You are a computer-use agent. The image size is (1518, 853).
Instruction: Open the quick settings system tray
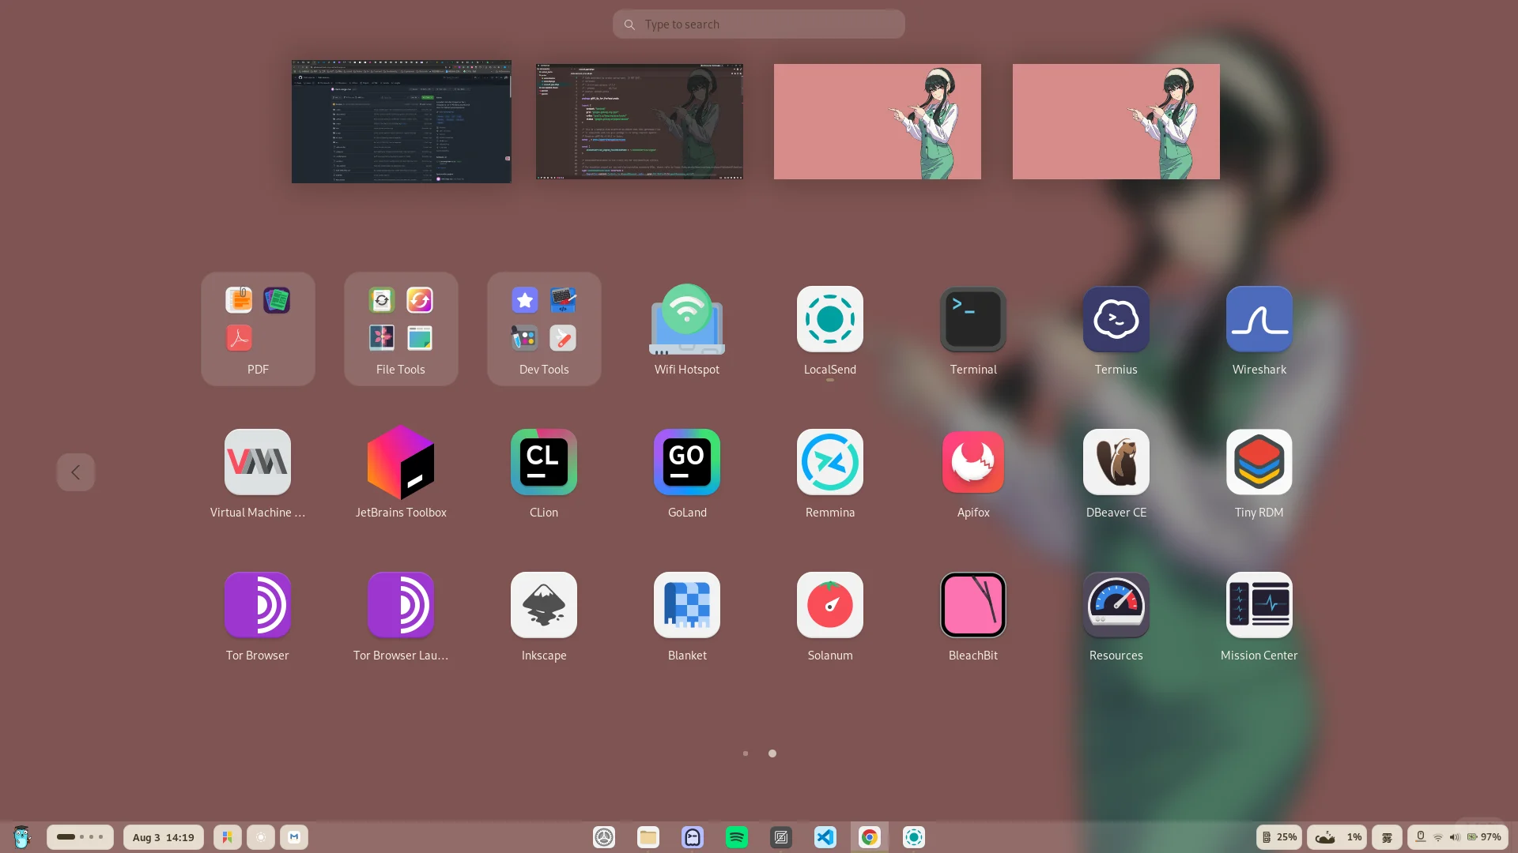[1453, 836]
